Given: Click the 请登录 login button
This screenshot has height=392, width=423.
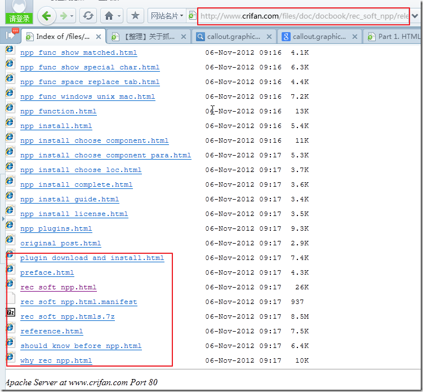Looking at the screenshot, I should [x=19, y=19].
